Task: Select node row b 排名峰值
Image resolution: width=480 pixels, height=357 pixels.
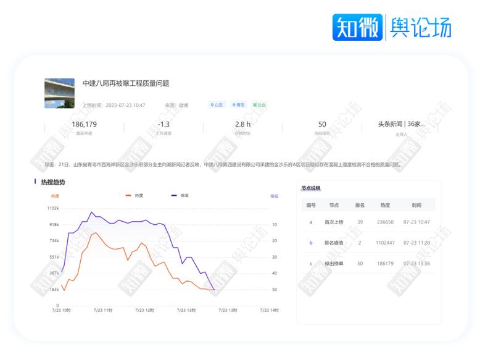Action: [368, 243]
